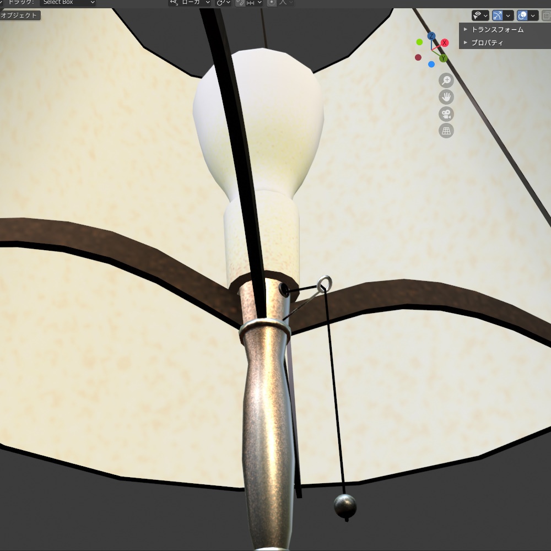Open the Select Box drag tool dropdown

(66, 2)
